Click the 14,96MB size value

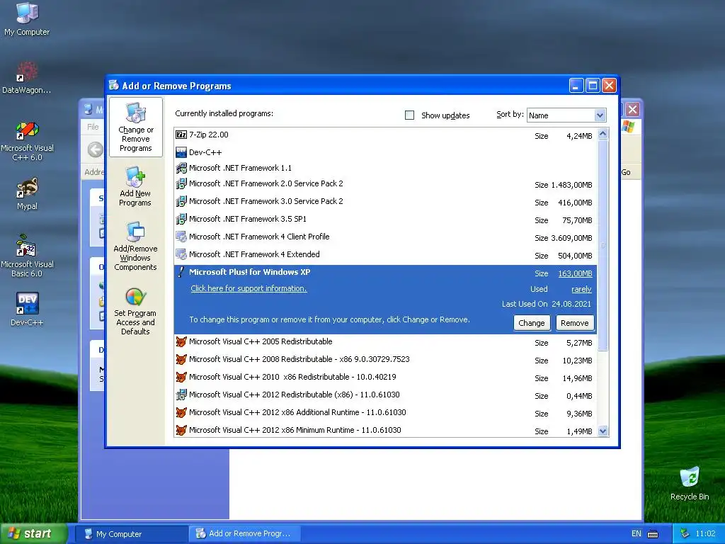577,378
